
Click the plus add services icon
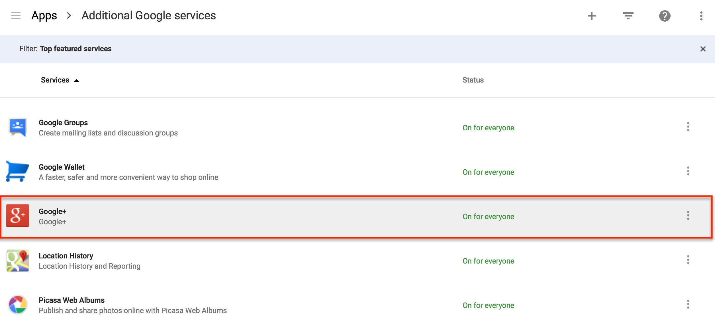click(592, 16)
